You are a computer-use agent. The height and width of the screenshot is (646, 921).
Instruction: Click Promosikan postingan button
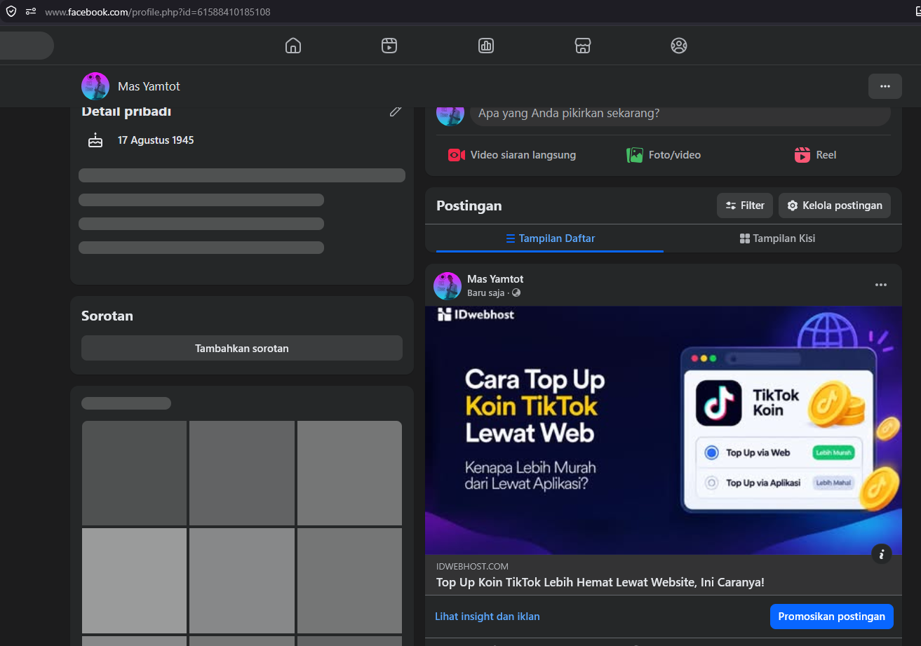[831, 617]
